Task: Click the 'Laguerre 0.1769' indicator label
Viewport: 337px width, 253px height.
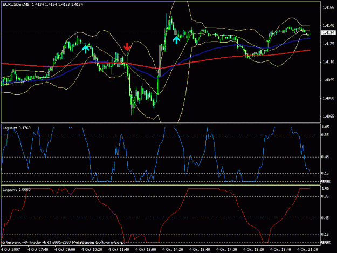Action: 17,128
